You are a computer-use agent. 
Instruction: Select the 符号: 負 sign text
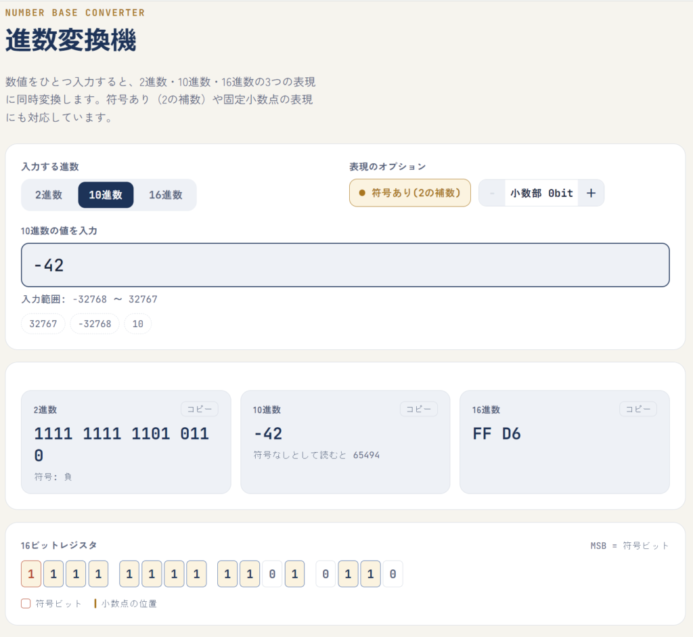tap(53, 477)
